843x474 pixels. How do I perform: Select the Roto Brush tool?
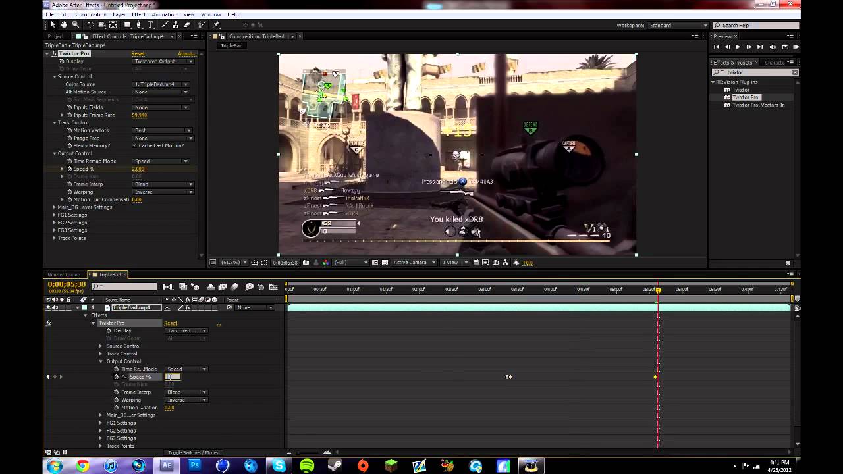(x=201, y=25)
